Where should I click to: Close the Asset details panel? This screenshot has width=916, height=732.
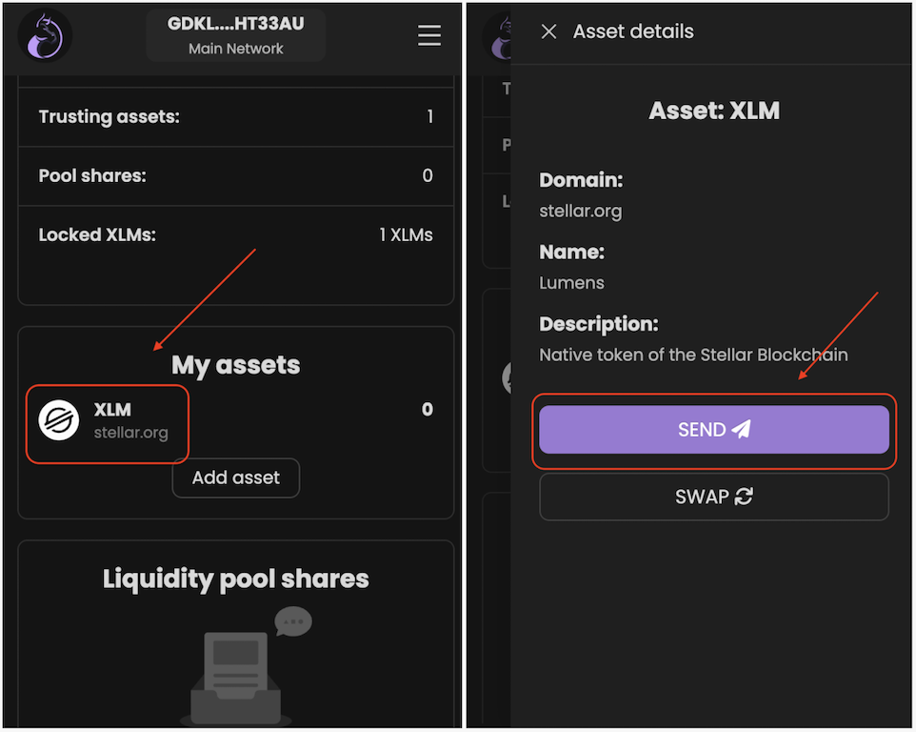[548, 31]
